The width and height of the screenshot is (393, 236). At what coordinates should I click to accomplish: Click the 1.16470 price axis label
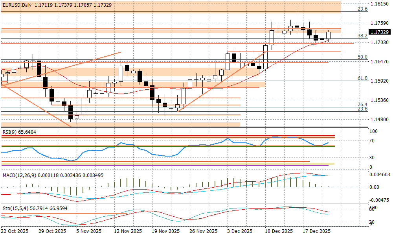pos(379,62)
